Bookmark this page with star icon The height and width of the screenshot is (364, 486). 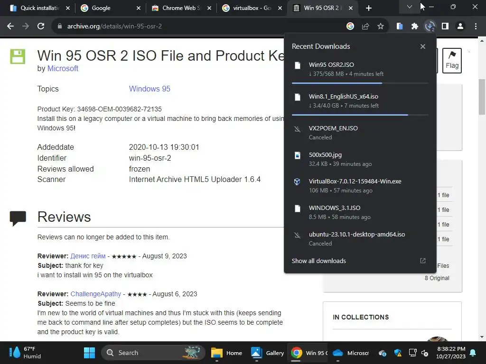pos(381,27)
